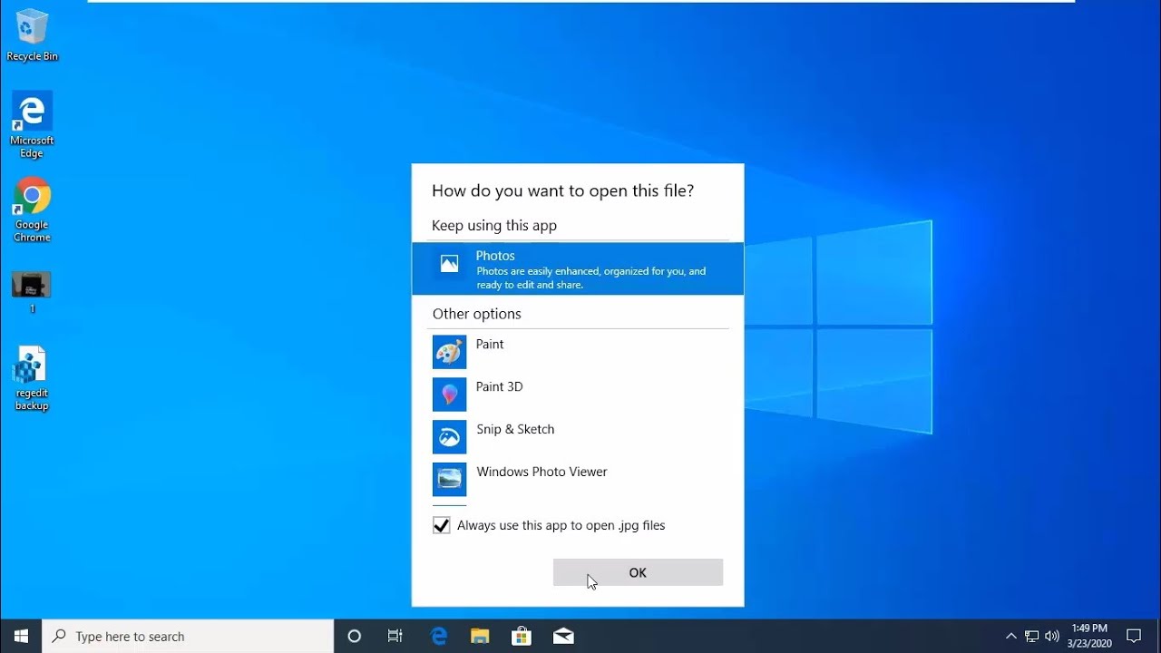Click the Windows Photo Viewer label
The image size is (1161, 653).
pos(541,473)
